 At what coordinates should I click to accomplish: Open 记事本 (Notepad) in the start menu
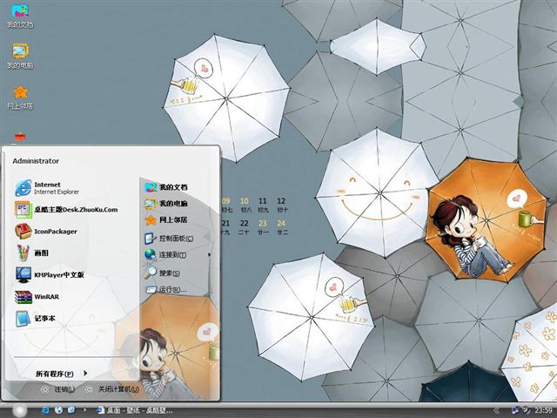tap(44, 319)
